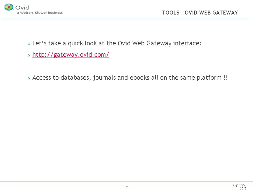Viewport: 253px width, 190px height.
Task: Click the Ovid globe logo icon
Action: (x=9, y=7)
